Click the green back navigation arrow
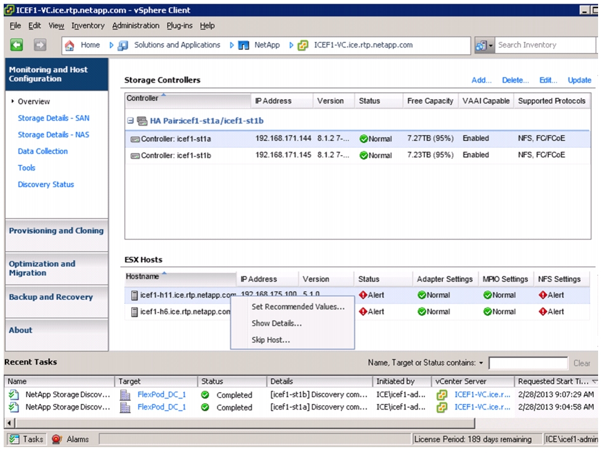The width and height of the screenshot is (603, 468). tap(16, 45)
